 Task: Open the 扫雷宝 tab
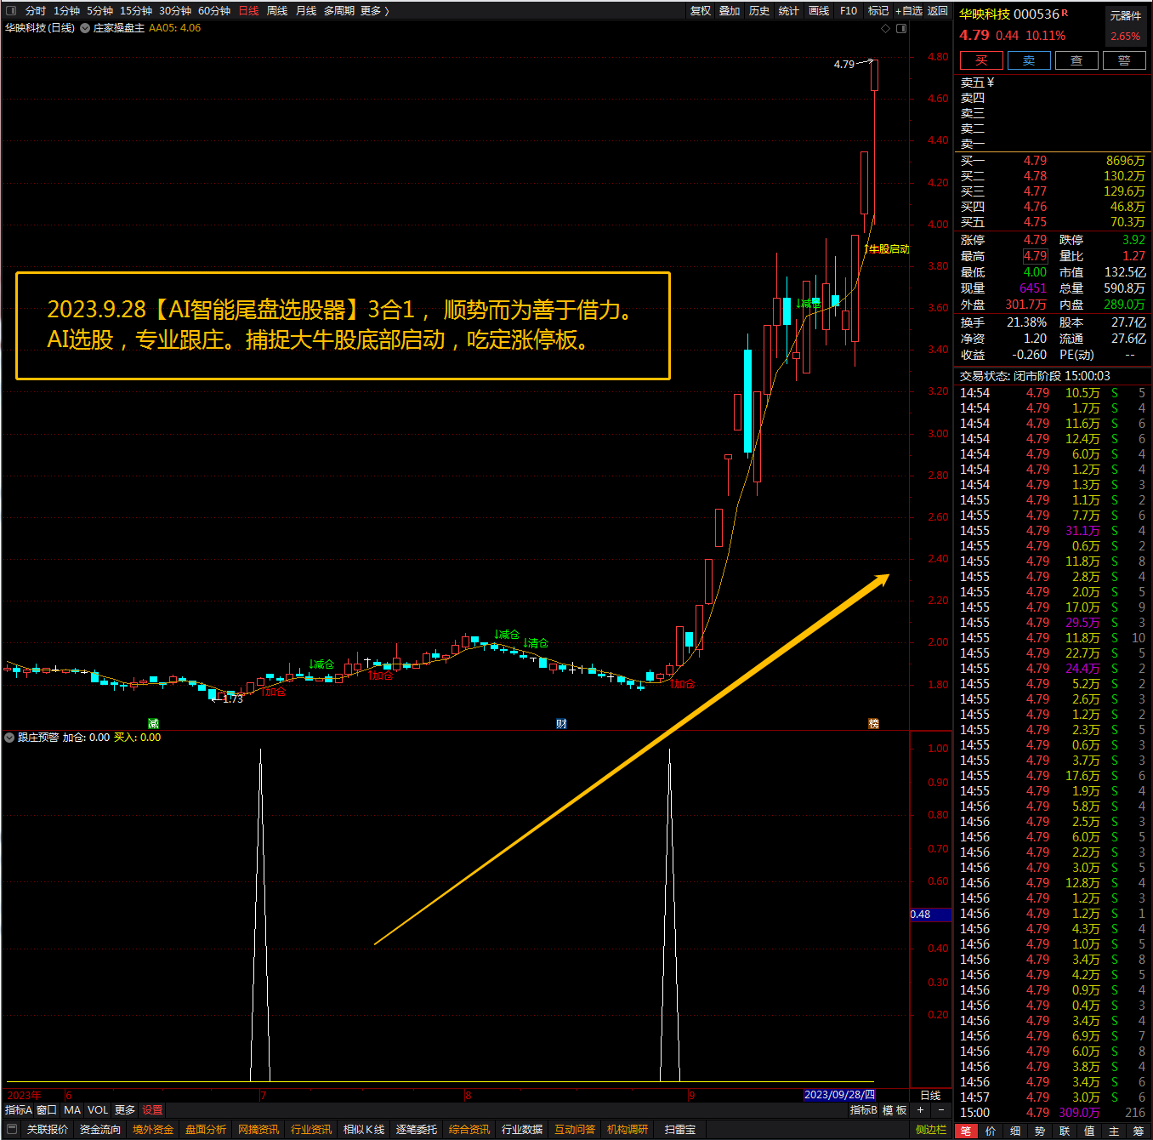[680, 1130]
